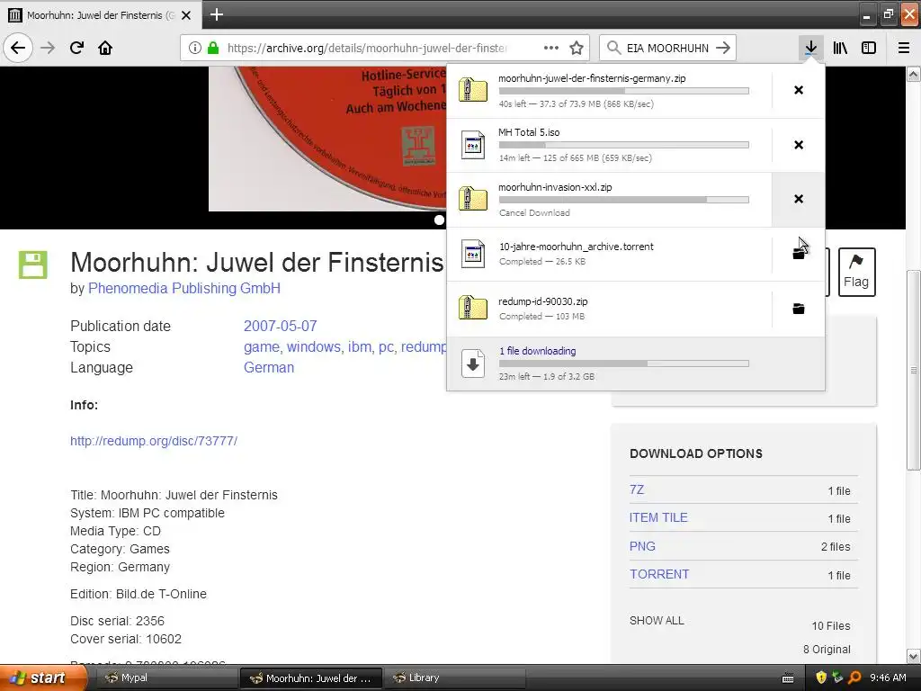Open the game topic link
The image size is (921, 691).
coord(262,346)
